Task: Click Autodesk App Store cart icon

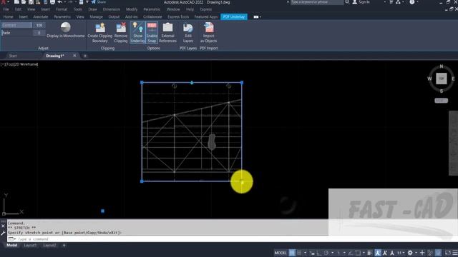Action: tap(391, 2)
